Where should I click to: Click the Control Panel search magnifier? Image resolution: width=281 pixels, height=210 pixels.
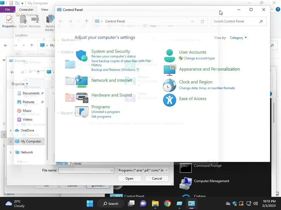pyautogui.click(x=261, y=21)
